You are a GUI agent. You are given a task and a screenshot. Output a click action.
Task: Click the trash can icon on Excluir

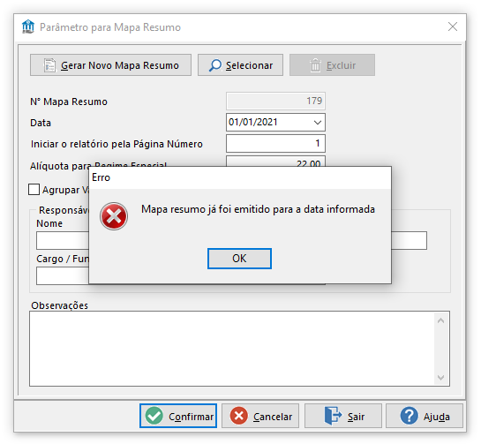[315, 65]
